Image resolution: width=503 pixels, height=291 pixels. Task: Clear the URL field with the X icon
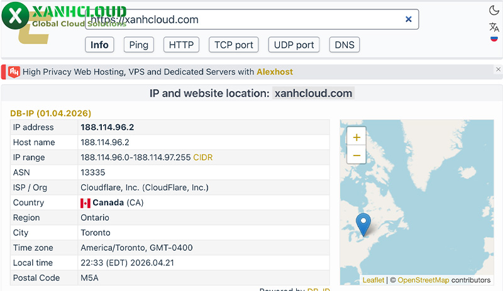pos(408,19)
